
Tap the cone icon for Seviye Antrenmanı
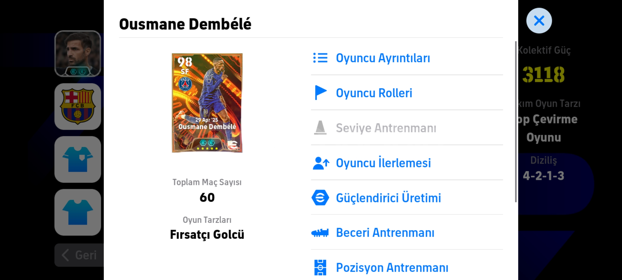(320, 128)
